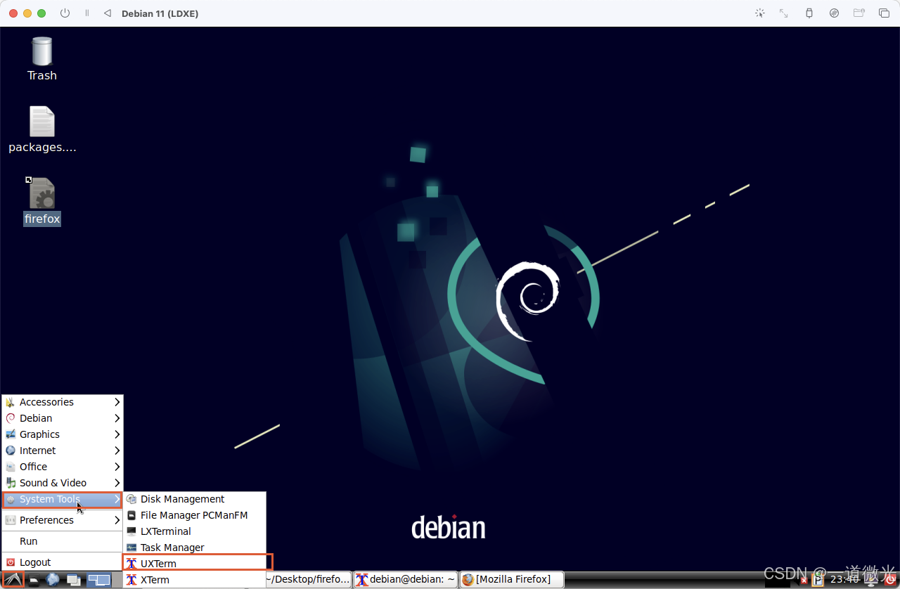Image resolution: width=900 pixels, height=589 pixels.
Task: Choose Logout from the start menu
Action: [63, 562]
